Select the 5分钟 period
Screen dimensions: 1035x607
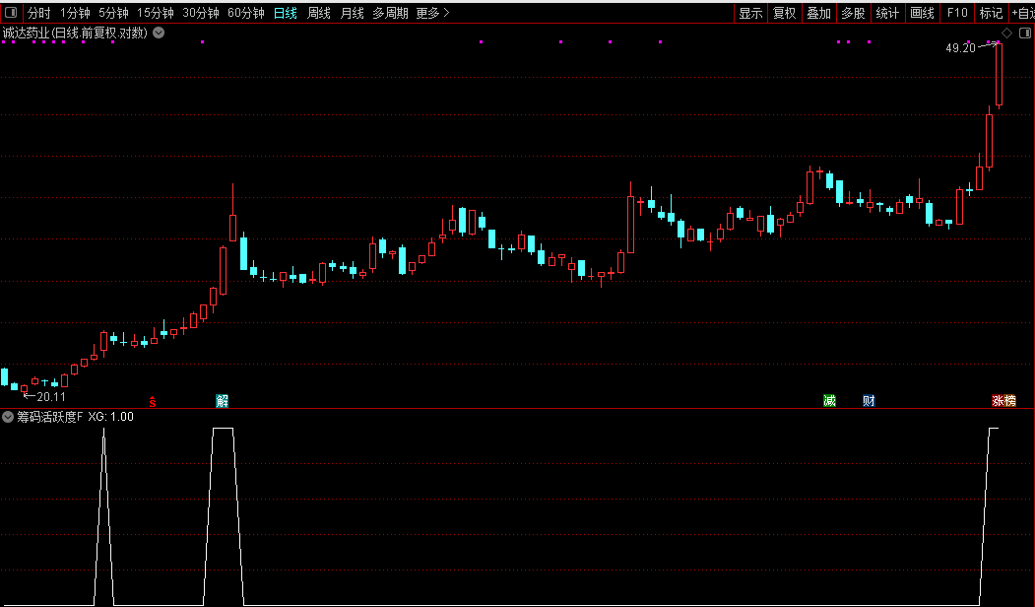[x=113, y=13]
